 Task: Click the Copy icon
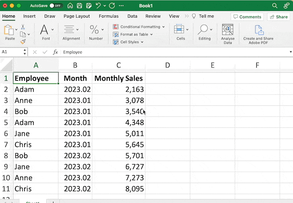pyautogui.click(x=23, y=34)
